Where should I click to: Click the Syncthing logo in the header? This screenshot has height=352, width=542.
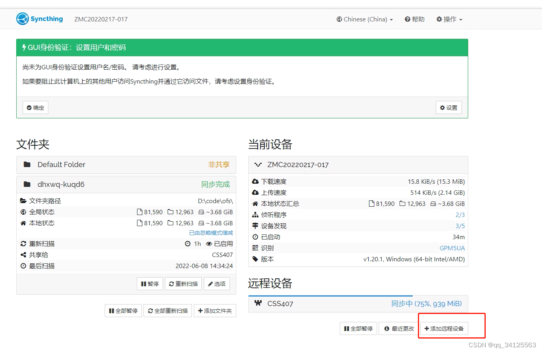click(x=23, y=19)
